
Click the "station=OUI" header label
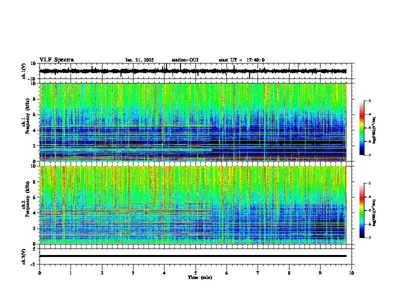(185, 60)
